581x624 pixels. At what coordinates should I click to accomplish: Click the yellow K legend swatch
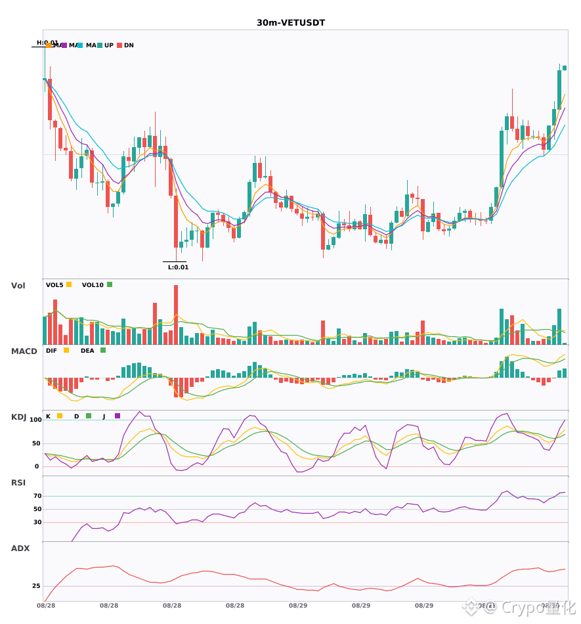pos(60,416)
